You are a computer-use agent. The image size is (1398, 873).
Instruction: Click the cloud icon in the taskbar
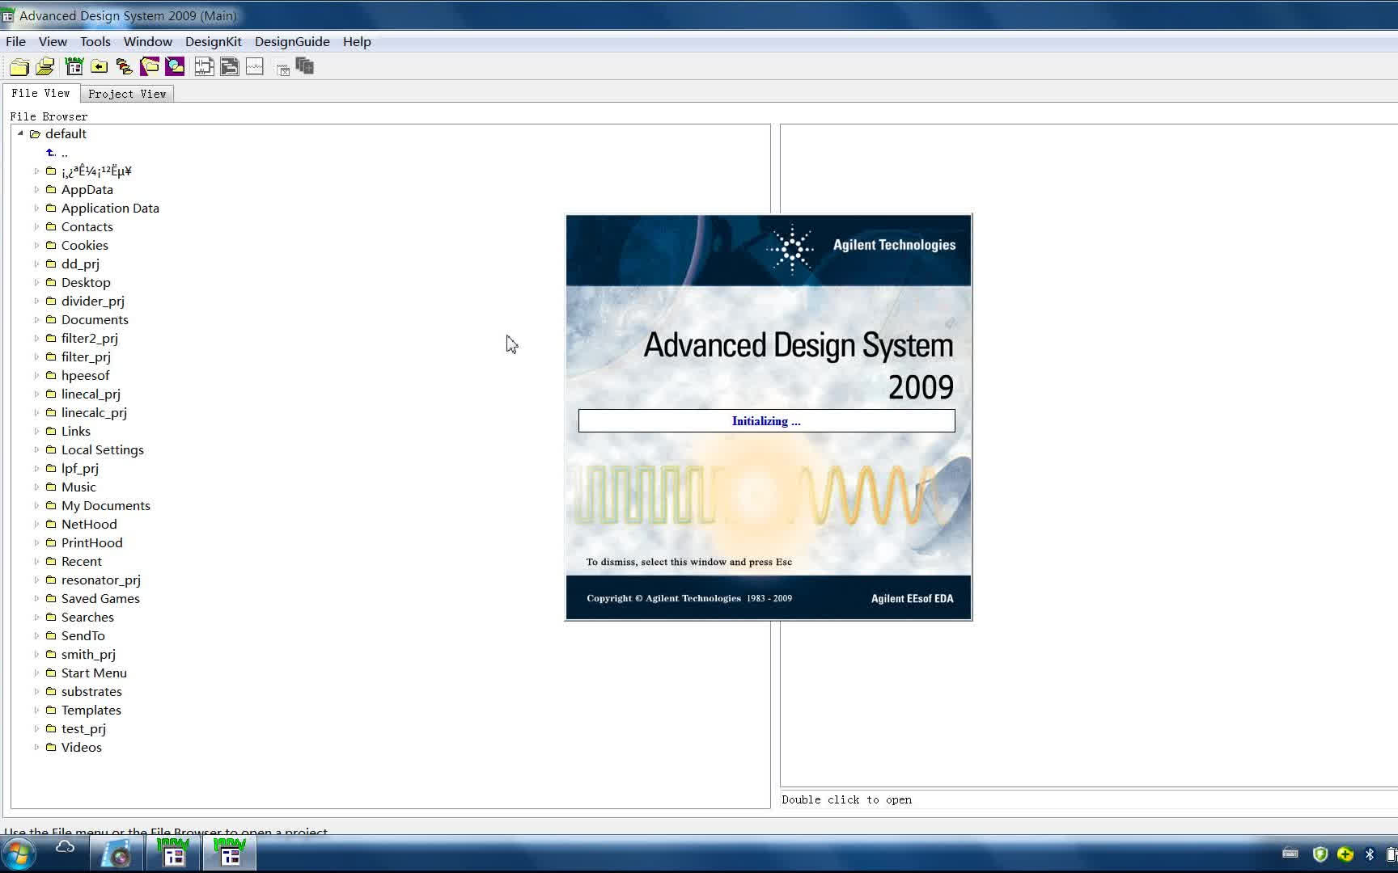(66, 847)
